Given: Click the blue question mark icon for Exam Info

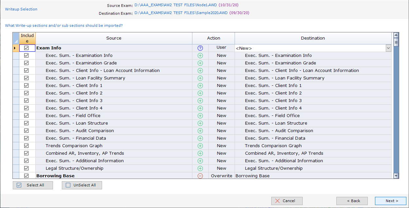Looking at the screenshot, I should 200,48.
